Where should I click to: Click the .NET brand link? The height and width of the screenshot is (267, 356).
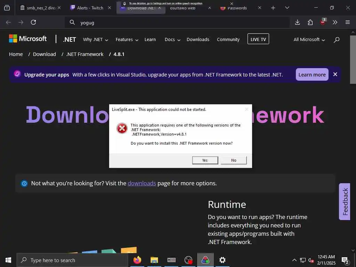point(70,40)
